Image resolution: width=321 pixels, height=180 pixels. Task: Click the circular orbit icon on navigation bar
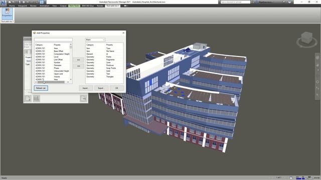coord(317,82)
